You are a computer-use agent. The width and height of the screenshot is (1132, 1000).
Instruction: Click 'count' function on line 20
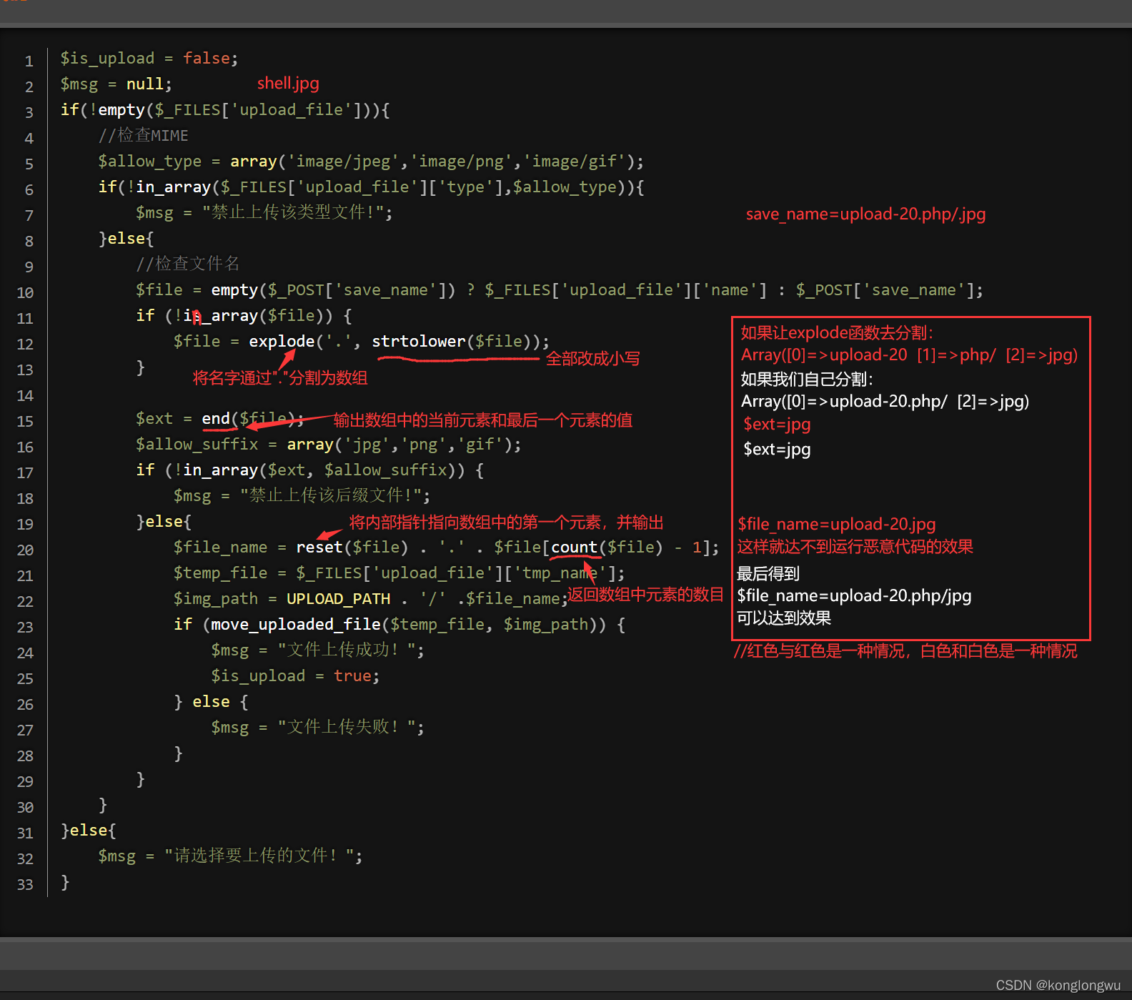click(x=574, y=547)
